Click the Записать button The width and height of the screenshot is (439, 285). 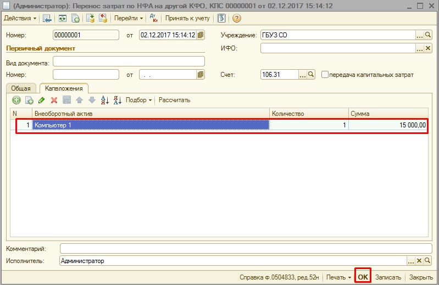(388, 277)
